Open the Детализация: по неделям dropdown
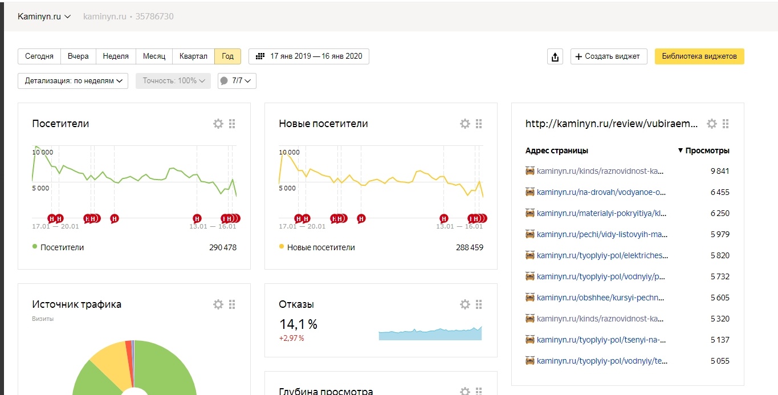 [73, 81]
